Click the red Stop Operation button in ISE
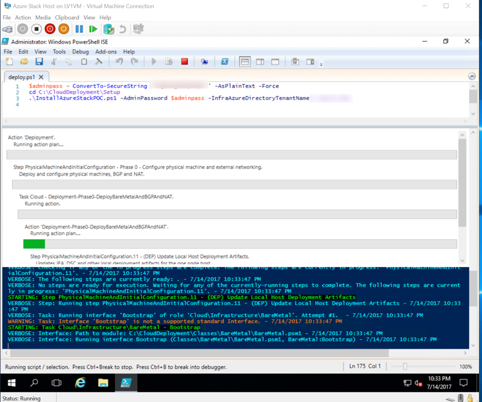This screenshot has height=402, width=482. tap(184, 62)
